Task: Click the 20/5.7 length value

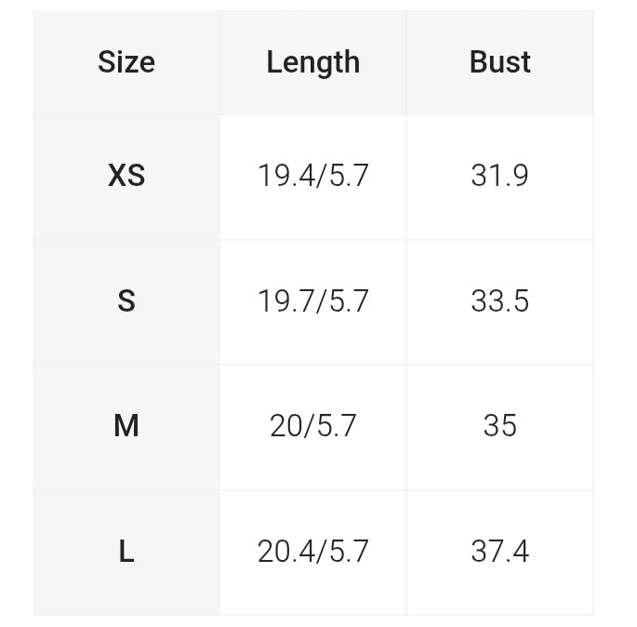Action: tap(312, 426)
